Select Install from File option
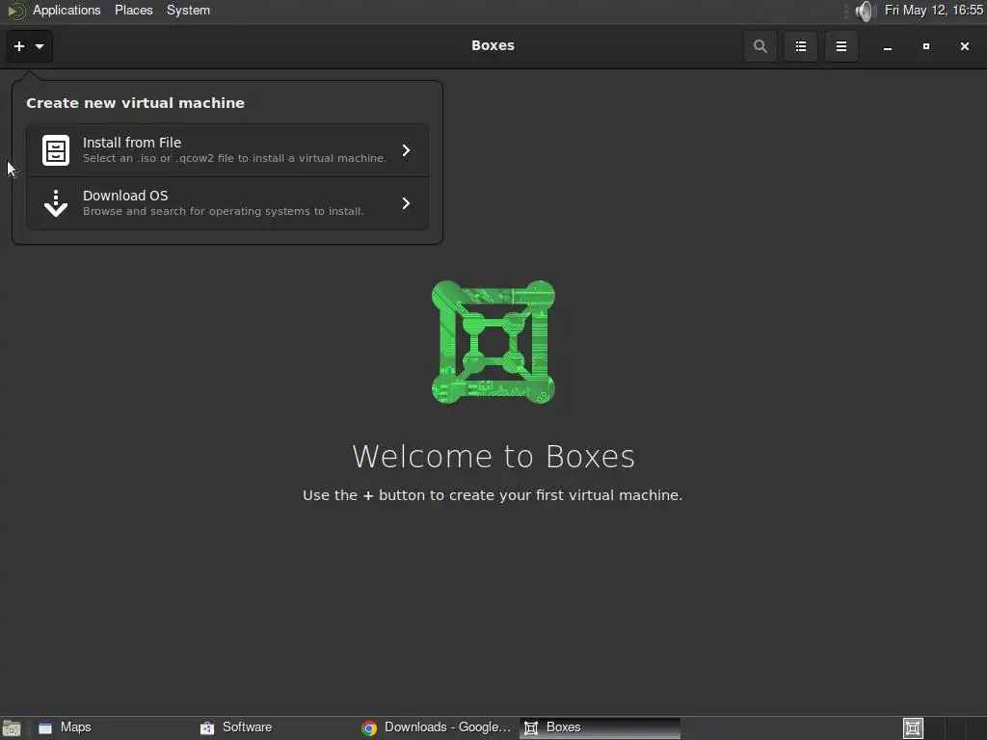This screenshot has width=987, height=740. pos(227,150)
